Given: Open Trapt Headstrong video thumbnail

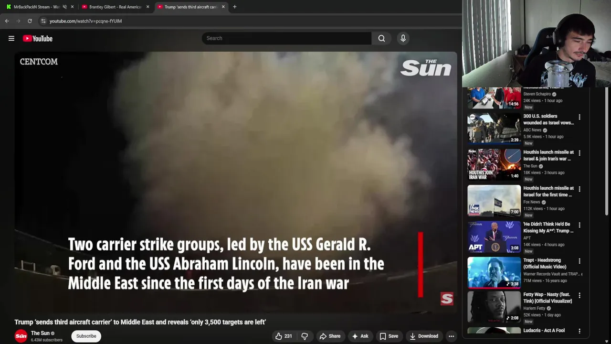Looking at the screenshot, I should tap(494, 273).
